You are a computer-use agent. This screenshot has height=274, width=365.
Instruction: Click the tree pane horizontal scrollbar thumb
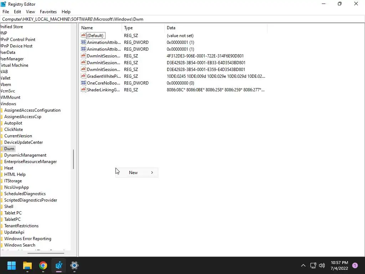46,253
